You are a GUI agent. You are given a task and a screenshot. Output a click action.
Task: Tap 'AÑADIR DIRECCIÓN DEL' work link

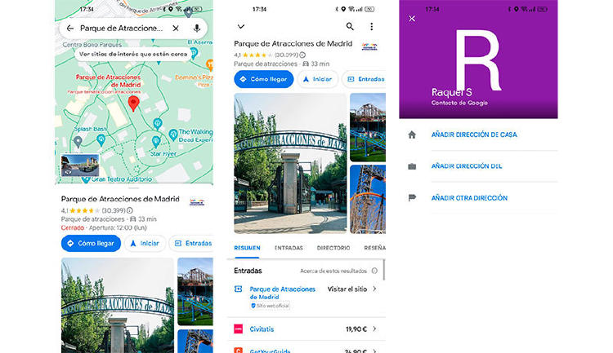coord(467,166)
